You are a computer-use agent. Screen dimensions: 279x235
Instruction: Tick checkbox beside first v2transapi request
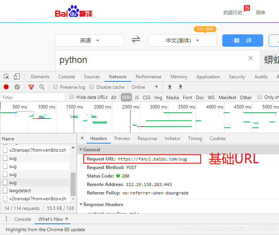[x=5, y=150]
